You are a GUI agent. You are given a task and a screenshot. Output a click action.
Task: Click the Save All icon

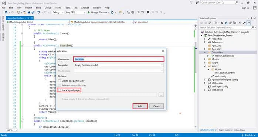coord(33,12)
